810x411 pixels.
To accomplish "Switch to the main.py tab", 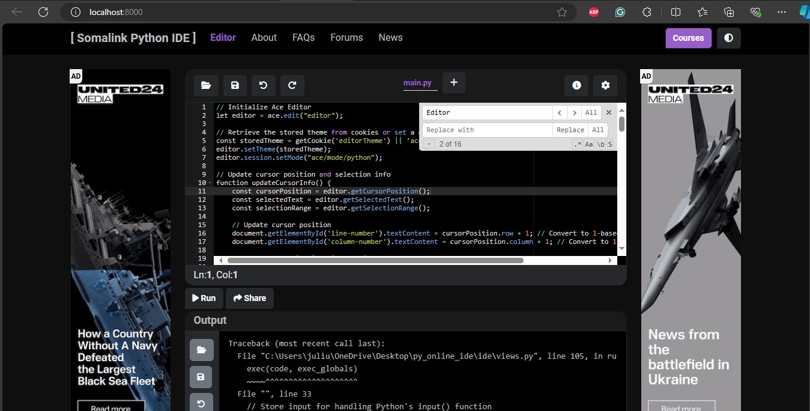I will click(x=417, y=83).
